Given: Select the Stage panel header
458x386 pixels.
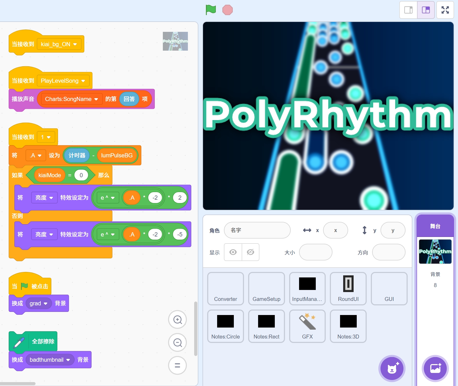Looking at the screenshot, I should click(x=435, y=226).
